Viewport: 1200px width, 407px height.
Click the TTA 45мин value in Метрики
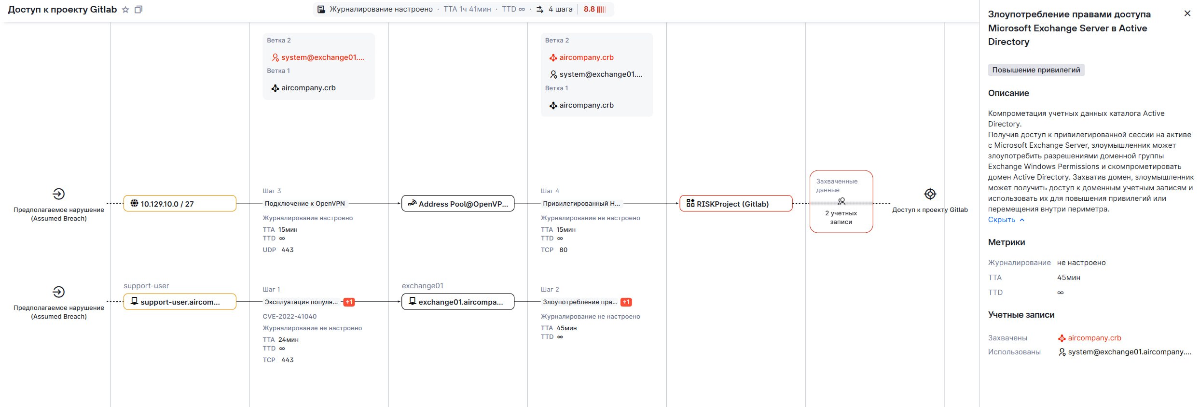(x=1069, y=278)
